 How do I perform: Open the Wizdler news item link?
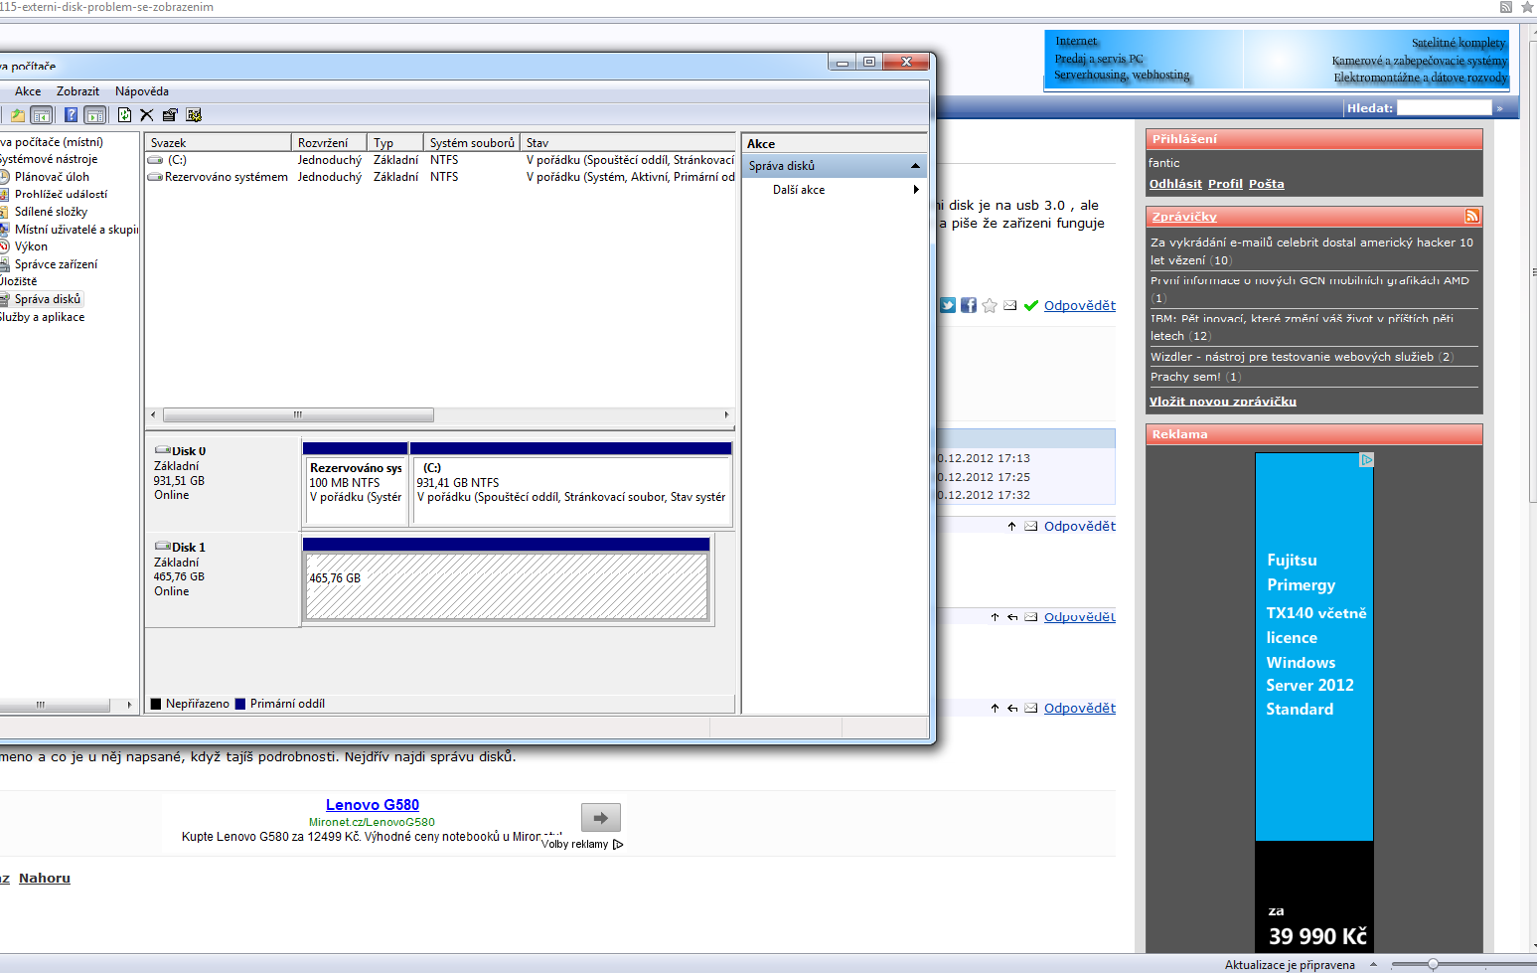[1292, 357]
